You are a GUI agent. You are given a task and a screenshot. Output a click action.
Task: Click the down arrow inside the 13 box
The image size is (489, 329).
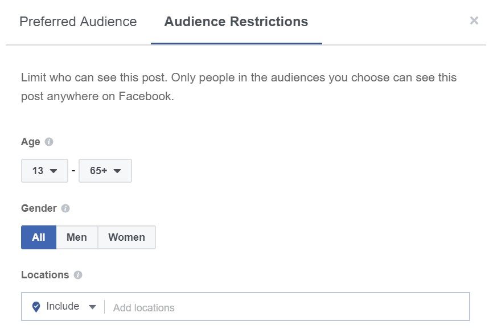54,171
